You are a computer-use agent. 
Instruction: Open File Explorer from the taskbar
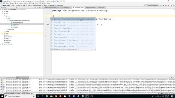[x=47, y=96]
